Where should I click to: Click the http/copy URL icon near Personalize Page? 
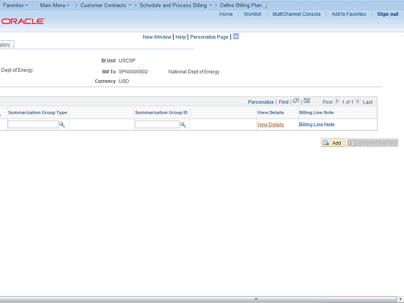coord(235,37)
